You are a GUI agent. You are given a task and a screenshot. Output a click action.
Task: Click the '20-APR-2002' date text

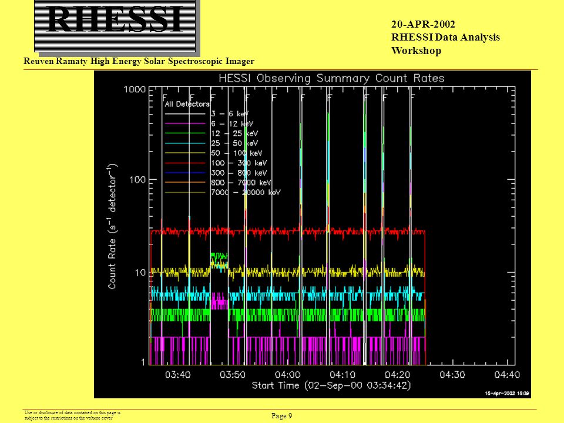(x=424, y=25)
